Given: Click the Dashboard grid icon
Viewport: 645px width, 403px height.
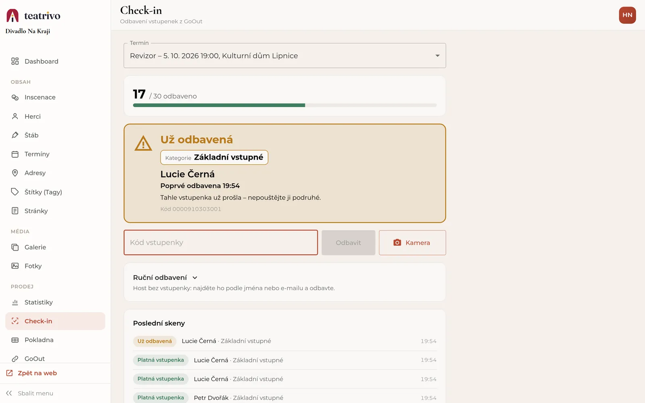Looking at the screenshot, I should 15,61.
